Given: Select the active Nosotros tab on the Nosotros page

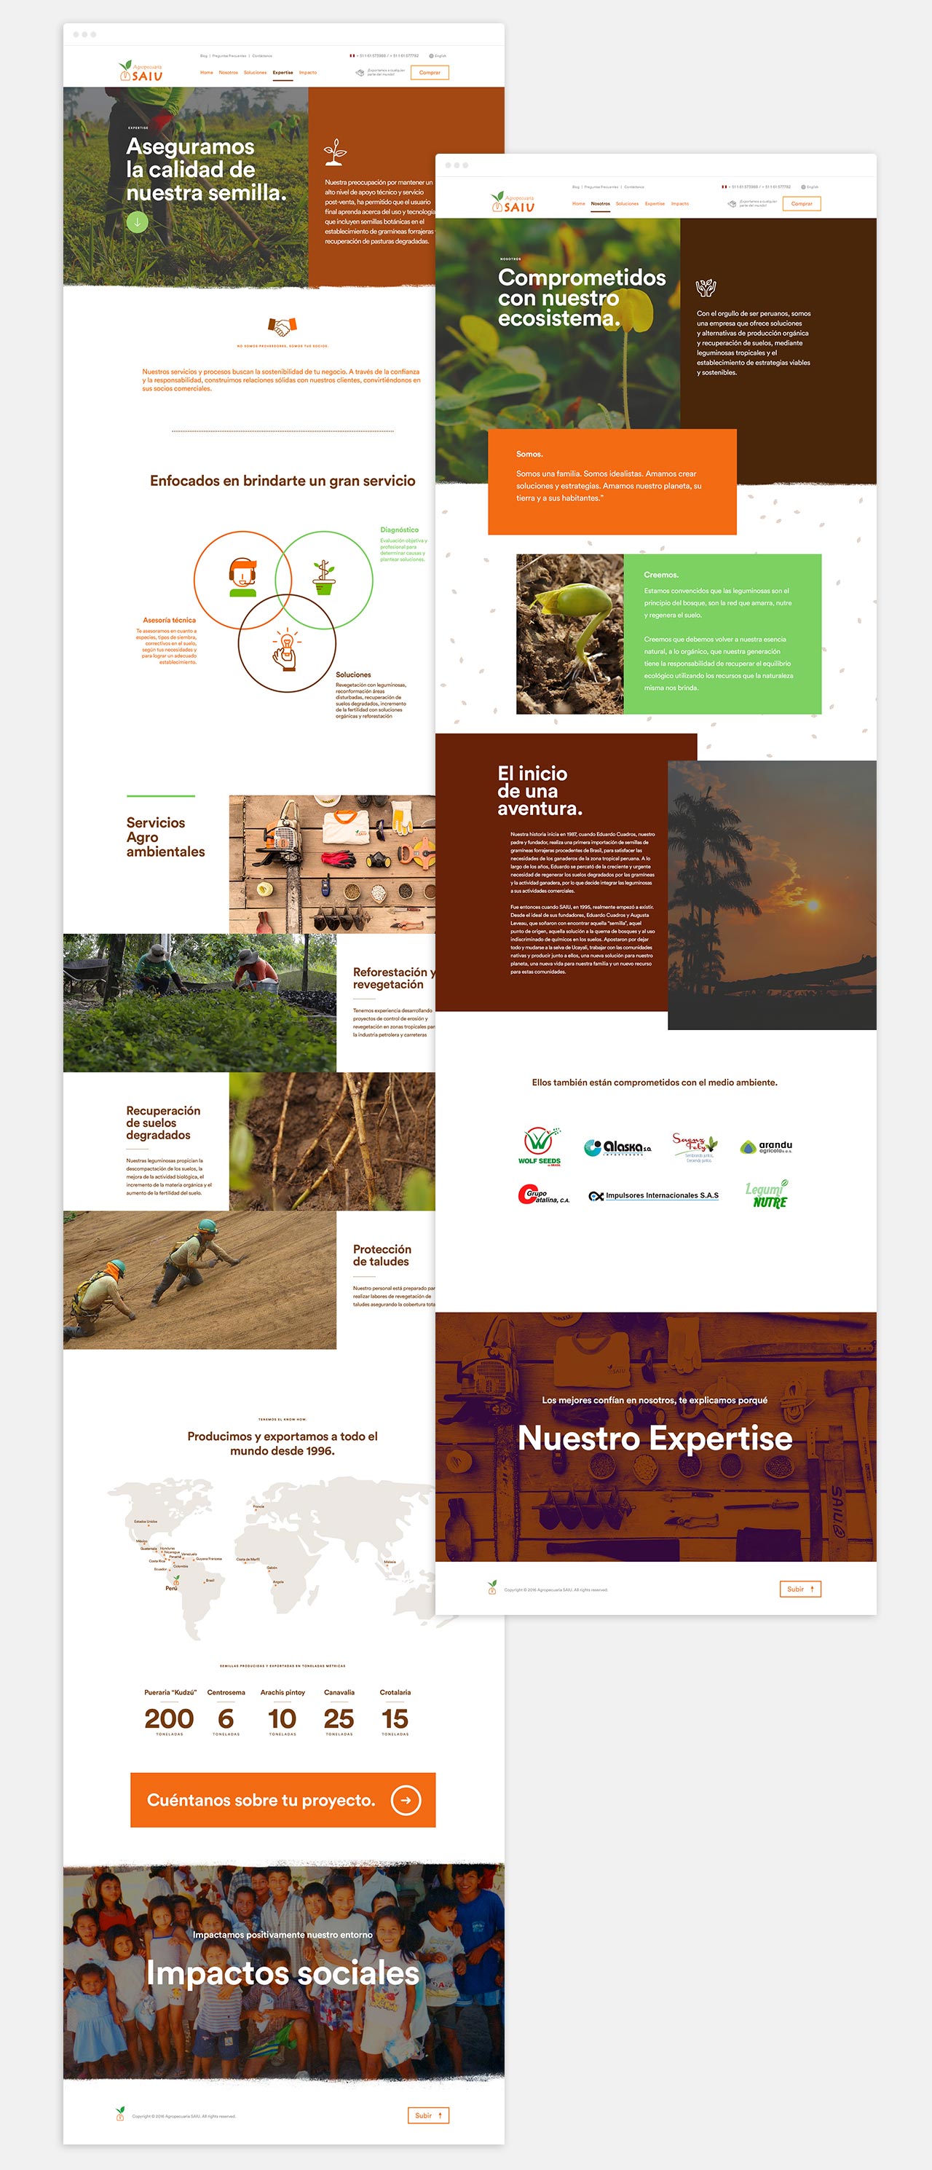Looking at the screenshot, I should [x=600, y=204].
